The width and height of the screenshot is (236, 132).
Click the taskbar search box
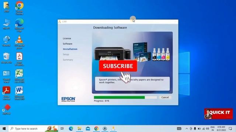click(33, 129)
